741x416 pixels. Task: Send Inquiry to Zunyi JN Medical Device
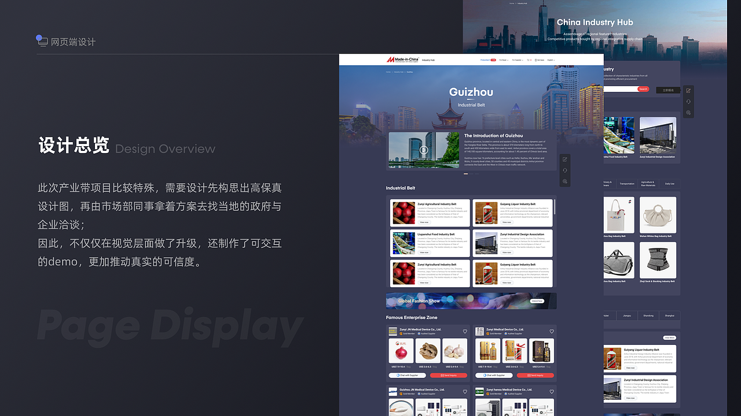pyautogui.click(x=449, y=376)
